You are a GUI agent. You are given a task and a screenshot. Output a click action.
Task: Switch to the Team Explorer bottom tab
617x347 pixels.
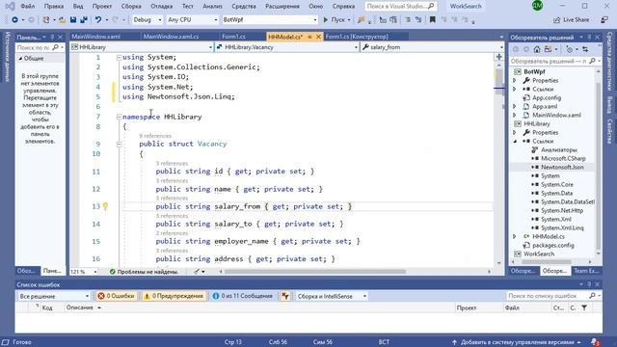coord(586,271)
